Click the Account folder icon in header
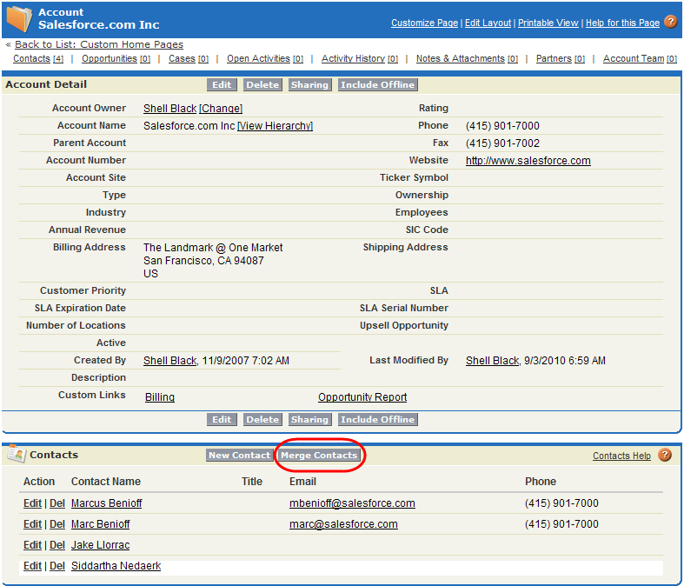684x586 pixels. point(20,18)
